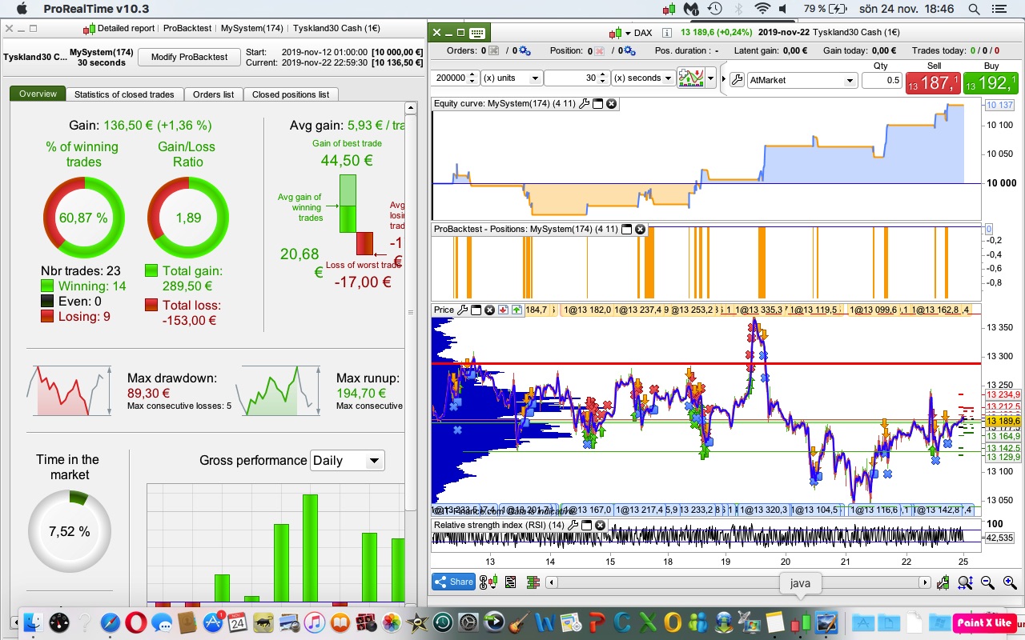Share the DAX chart

coord(453,582)
